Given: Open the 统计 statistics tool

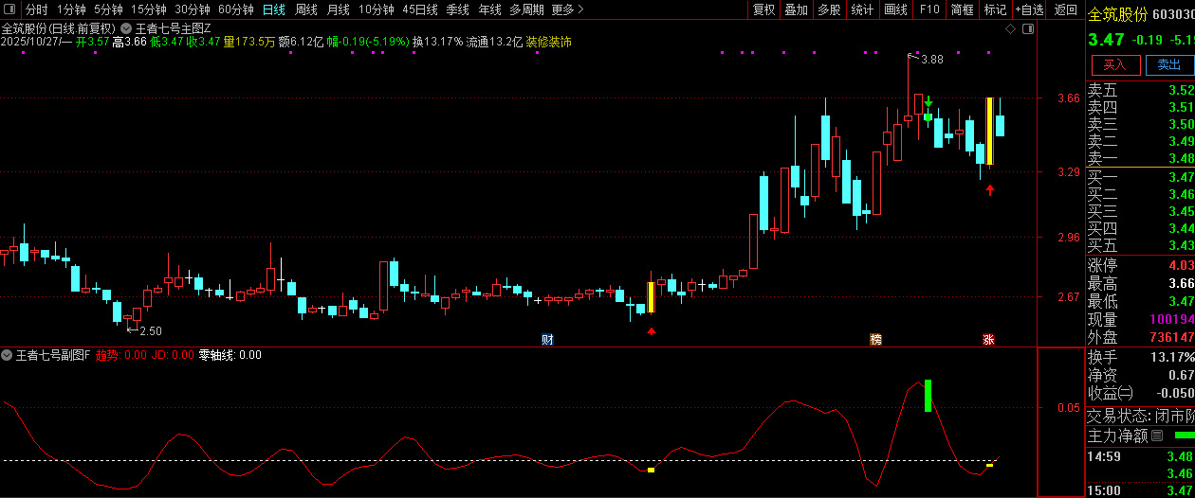Looking at the screenshot, I should 862,9.
